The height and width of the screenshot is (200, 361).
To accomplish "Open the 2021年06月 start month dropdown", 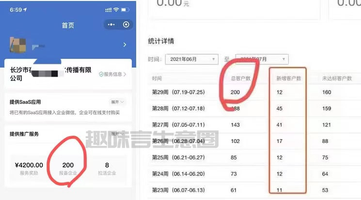I will point(191,59).
